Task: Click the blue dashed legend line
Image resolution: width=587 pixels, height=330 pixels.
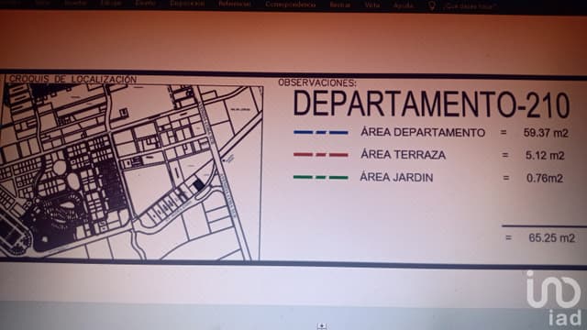Action: (321, 132)
